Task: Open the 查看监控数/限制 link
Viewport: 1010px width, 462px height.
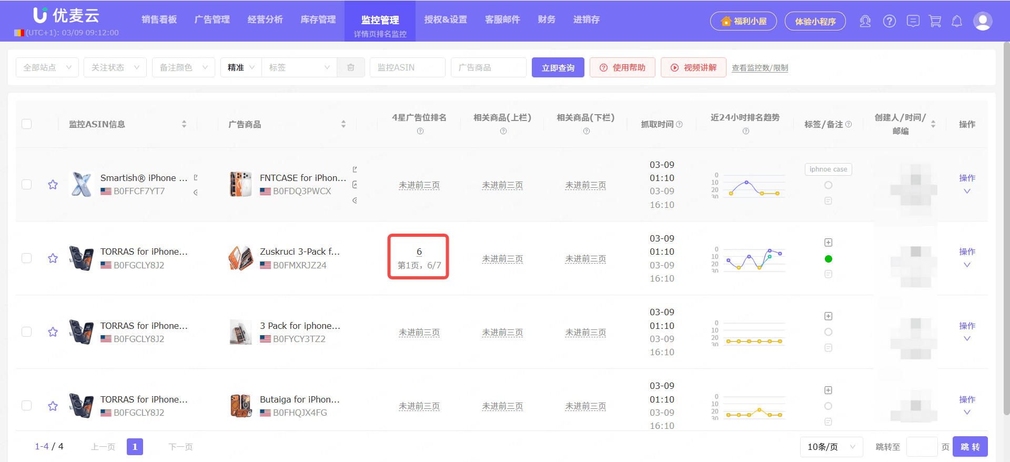Action: pyautogui.click(x=760, y=68)
